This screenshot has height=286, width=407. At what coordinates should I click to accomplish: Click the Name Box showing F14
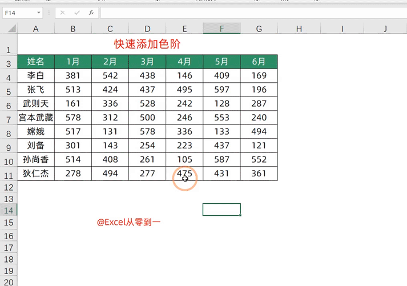(x=22, y=13)
